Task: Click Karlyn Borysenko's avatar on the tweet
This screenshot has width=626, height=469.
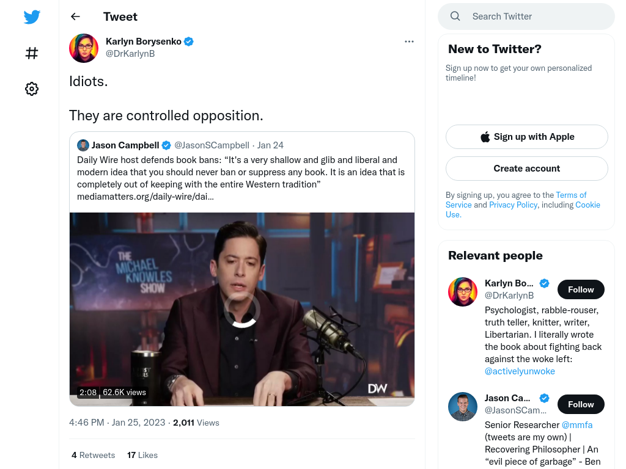Action: point(84,48)
